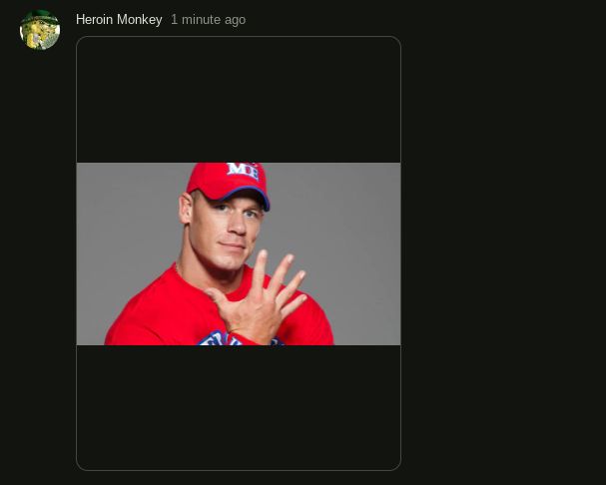Click black area below photo inside card
606x485 pixels.
[x=239, y=407]
